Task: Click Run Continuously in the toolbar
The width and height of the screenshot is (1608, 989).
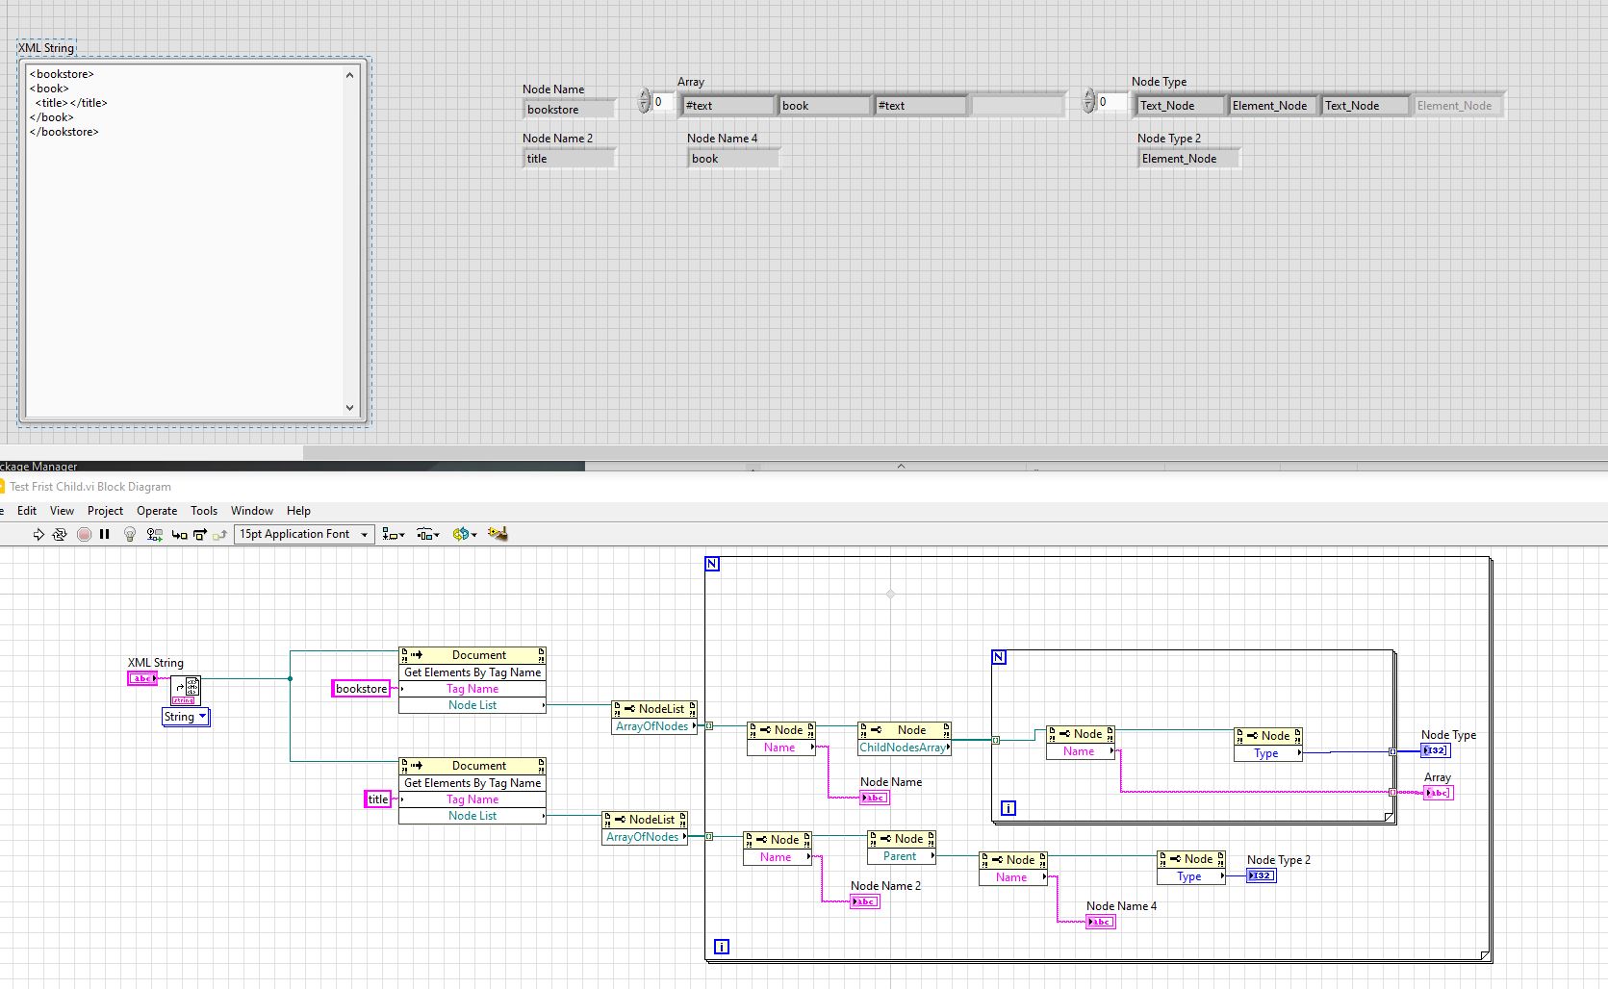Action: [x=60, y=534]
